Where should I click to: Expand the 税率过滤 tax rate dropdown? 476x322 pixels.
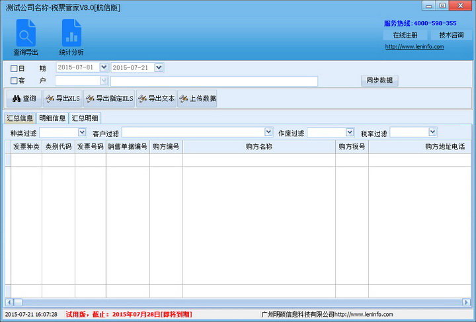432,132
